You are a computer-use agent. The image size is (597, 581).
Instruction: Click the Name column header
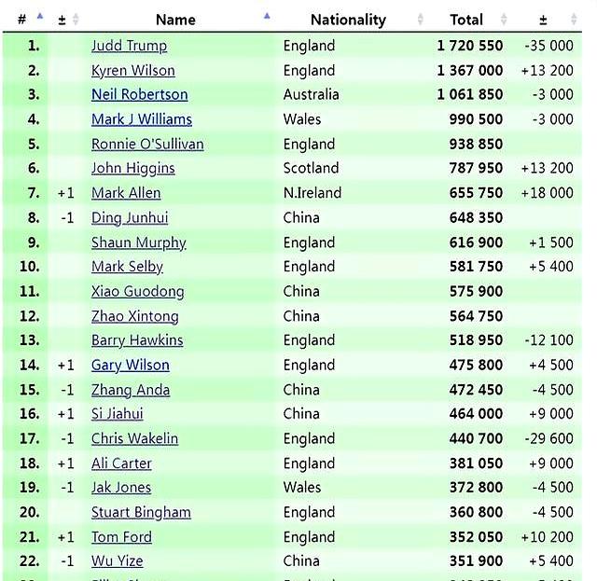(x=175, y=20)
